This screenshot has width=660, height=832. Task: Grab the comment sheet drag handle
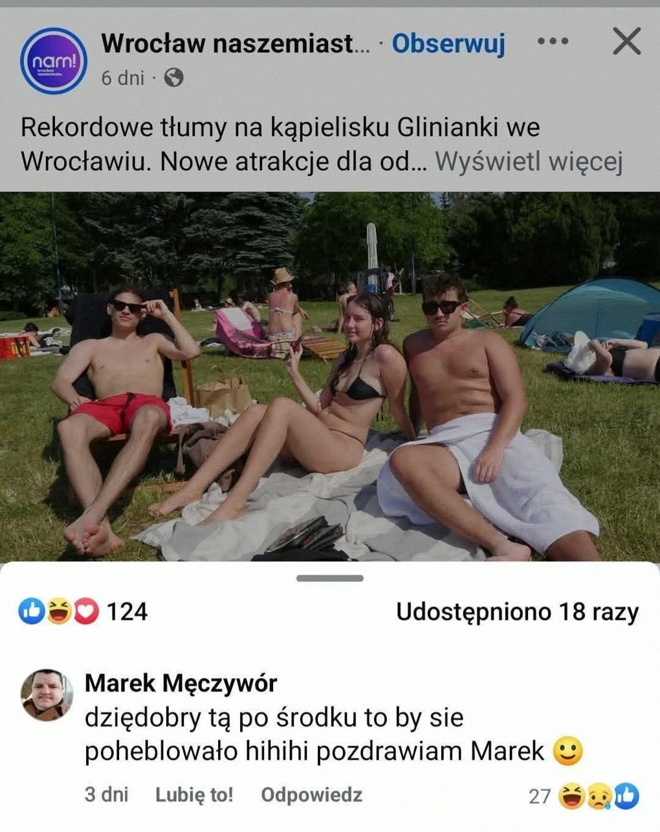[x=330, y=578]
